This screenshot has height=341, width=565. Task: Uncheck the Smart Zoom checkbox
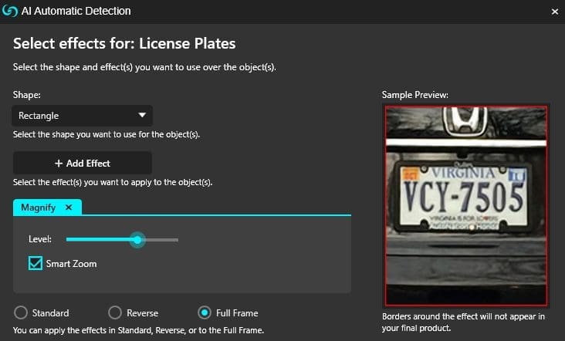pos(36,263)
